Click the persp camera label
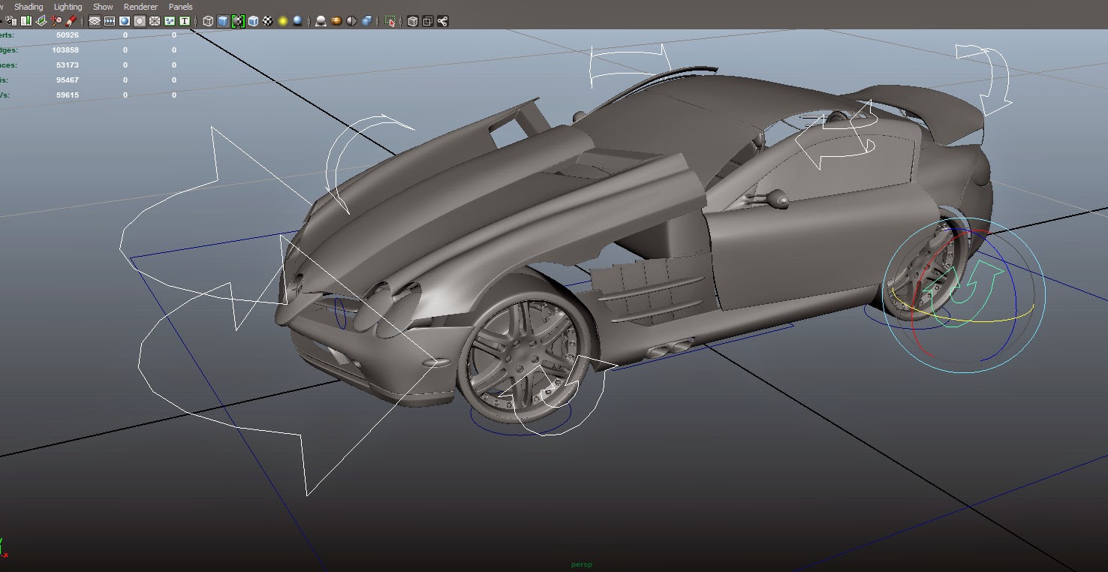This screenshot has height=572, width=1108. click(583, 564)
